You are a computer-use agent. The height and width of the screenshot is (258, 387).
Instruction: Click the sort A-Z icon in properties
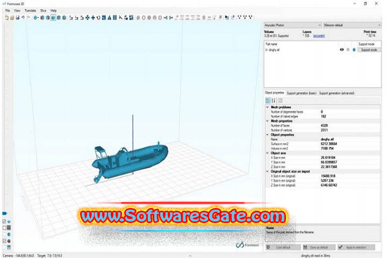click(x=274, y=101)
